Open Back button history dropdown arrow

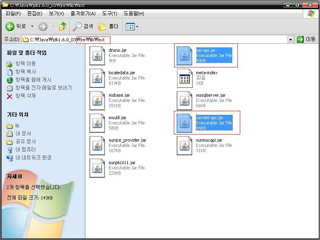tap(32, 26)
